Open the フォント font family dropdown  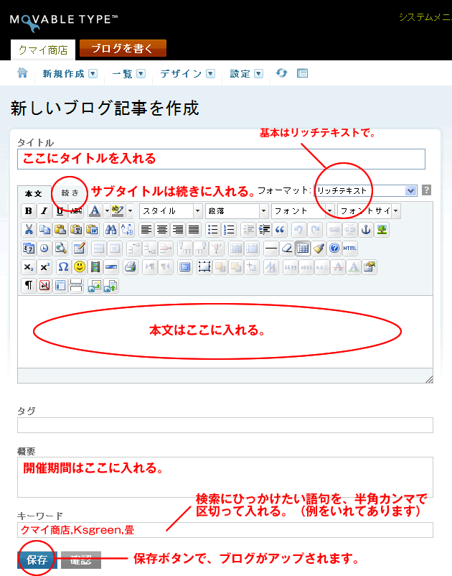(x=303, y=211)
